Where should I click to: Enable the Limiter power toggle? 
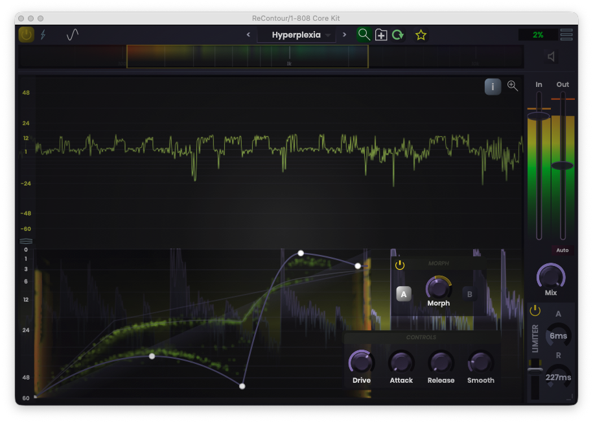tap(535, 310)
